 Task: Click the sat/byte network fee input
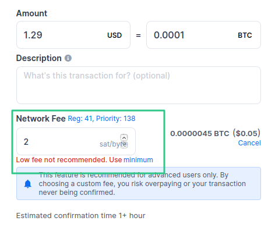(76, 141)
